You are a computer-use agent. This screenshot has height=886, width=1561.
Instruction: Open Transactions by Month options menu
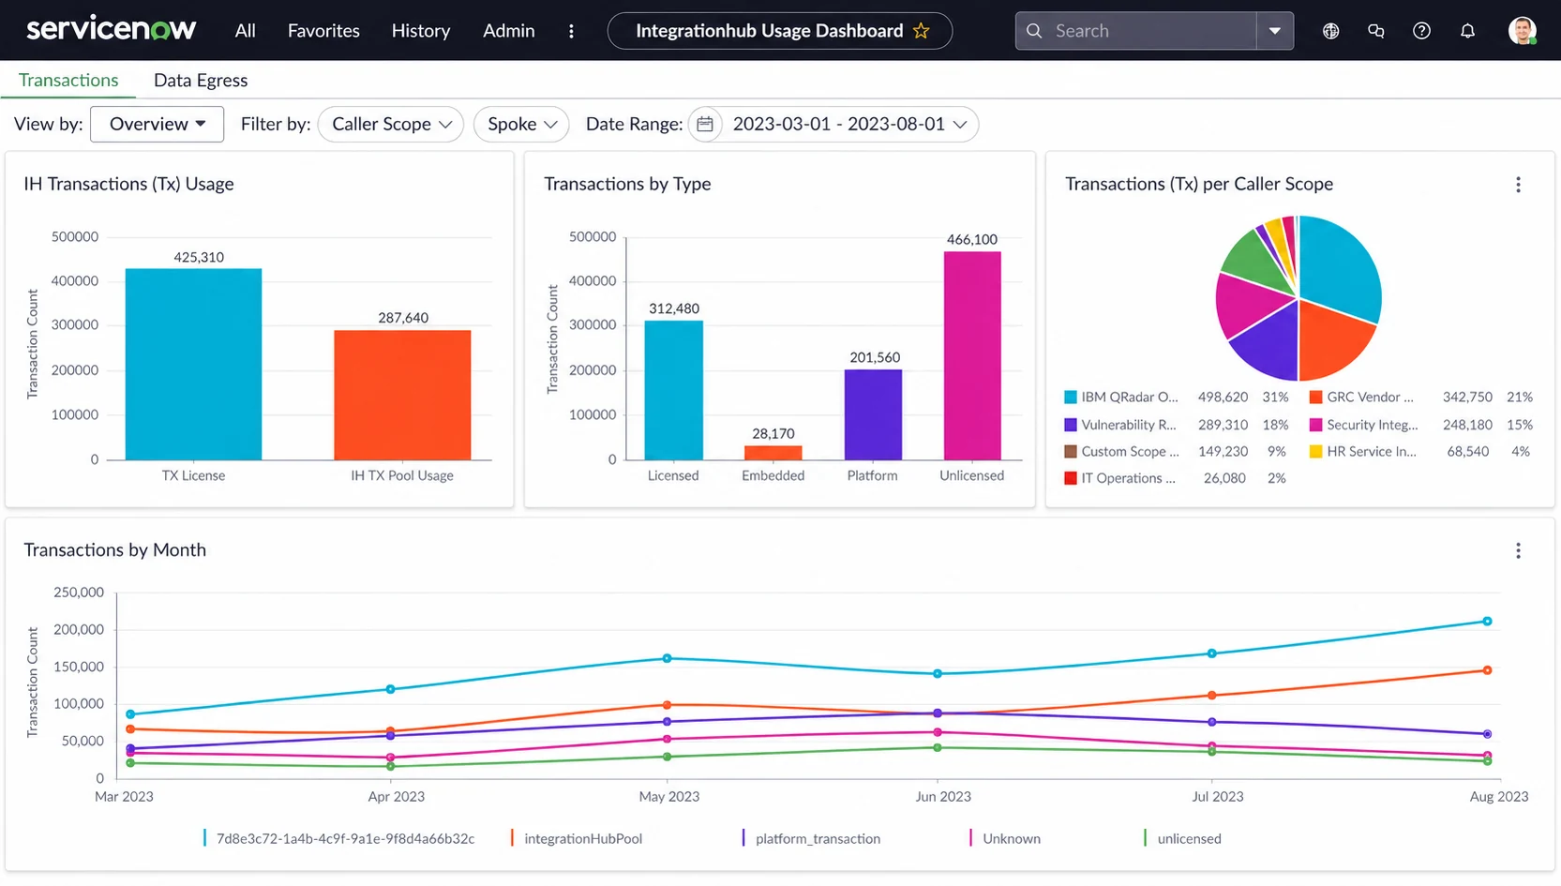1519,550
